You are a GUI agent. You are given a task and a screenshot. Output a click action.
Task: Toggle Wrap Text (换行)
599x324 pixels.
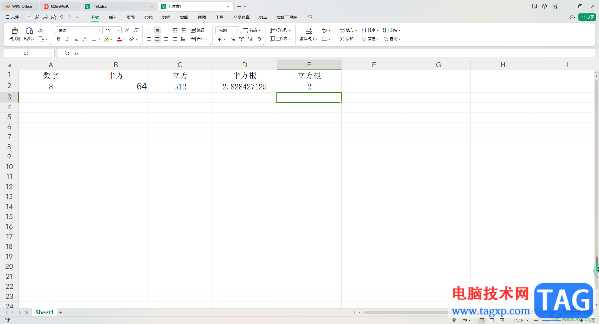197,30
